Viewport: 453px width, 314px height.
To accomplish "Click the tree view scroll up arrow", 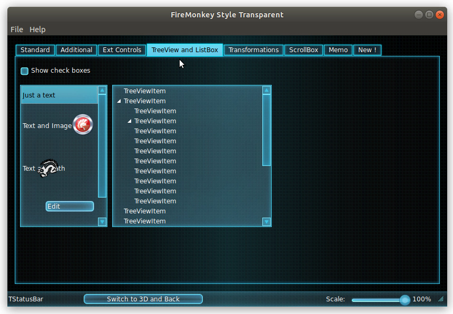I will [x=267, y=91].
